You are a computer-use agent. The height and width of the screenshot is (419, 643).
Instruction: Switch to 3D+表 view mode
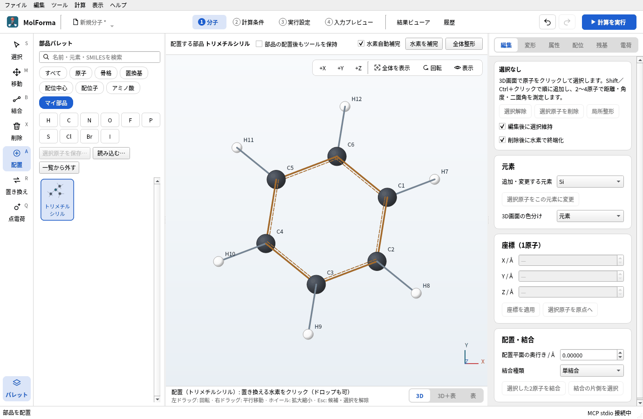446,396
